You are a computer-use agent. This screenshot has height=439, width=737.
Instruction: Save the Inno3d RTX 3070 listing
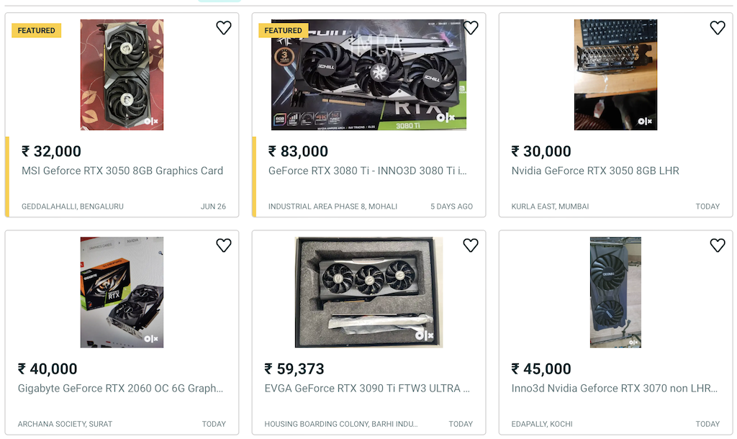coord(718,245)
